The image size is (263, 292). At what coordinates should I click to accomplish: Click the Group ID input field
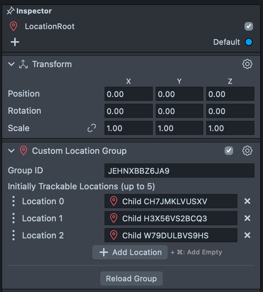pyautogui.click(x=179, y=171)
